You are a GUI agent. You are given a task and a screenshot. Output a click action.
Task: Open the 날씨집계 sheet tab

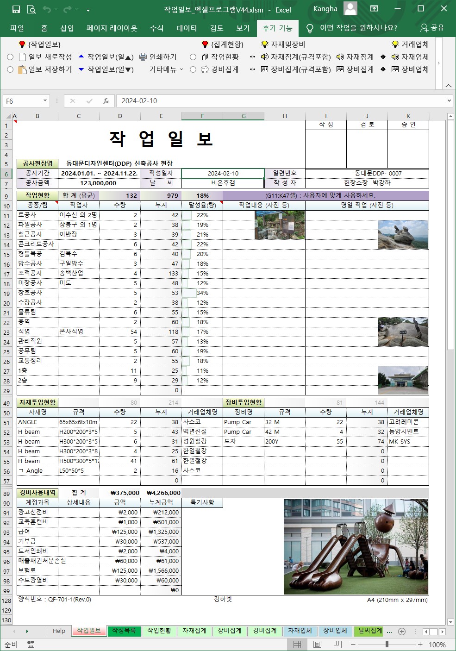tap(369, 631)
